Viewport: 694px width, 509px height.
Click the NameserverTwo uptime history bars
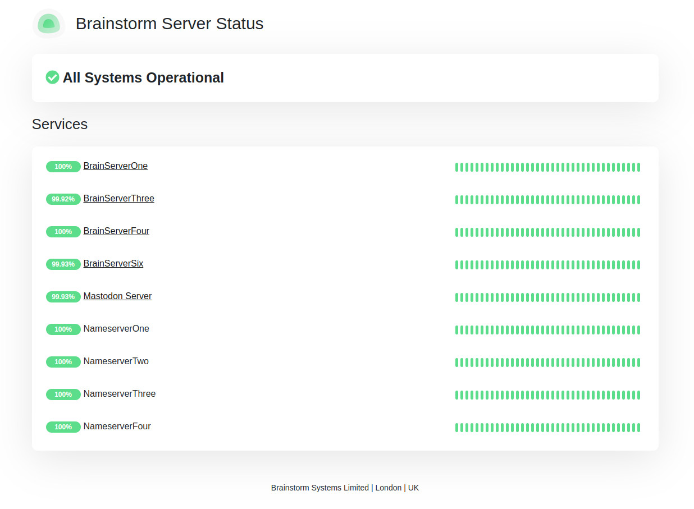[547, 363]
